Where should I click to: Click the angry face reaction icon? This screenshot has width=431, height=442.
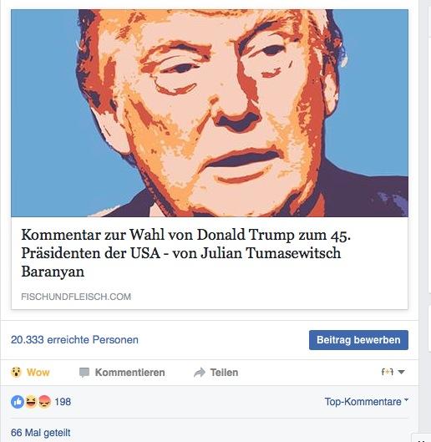pyautogui.click(x=44, y=402)
